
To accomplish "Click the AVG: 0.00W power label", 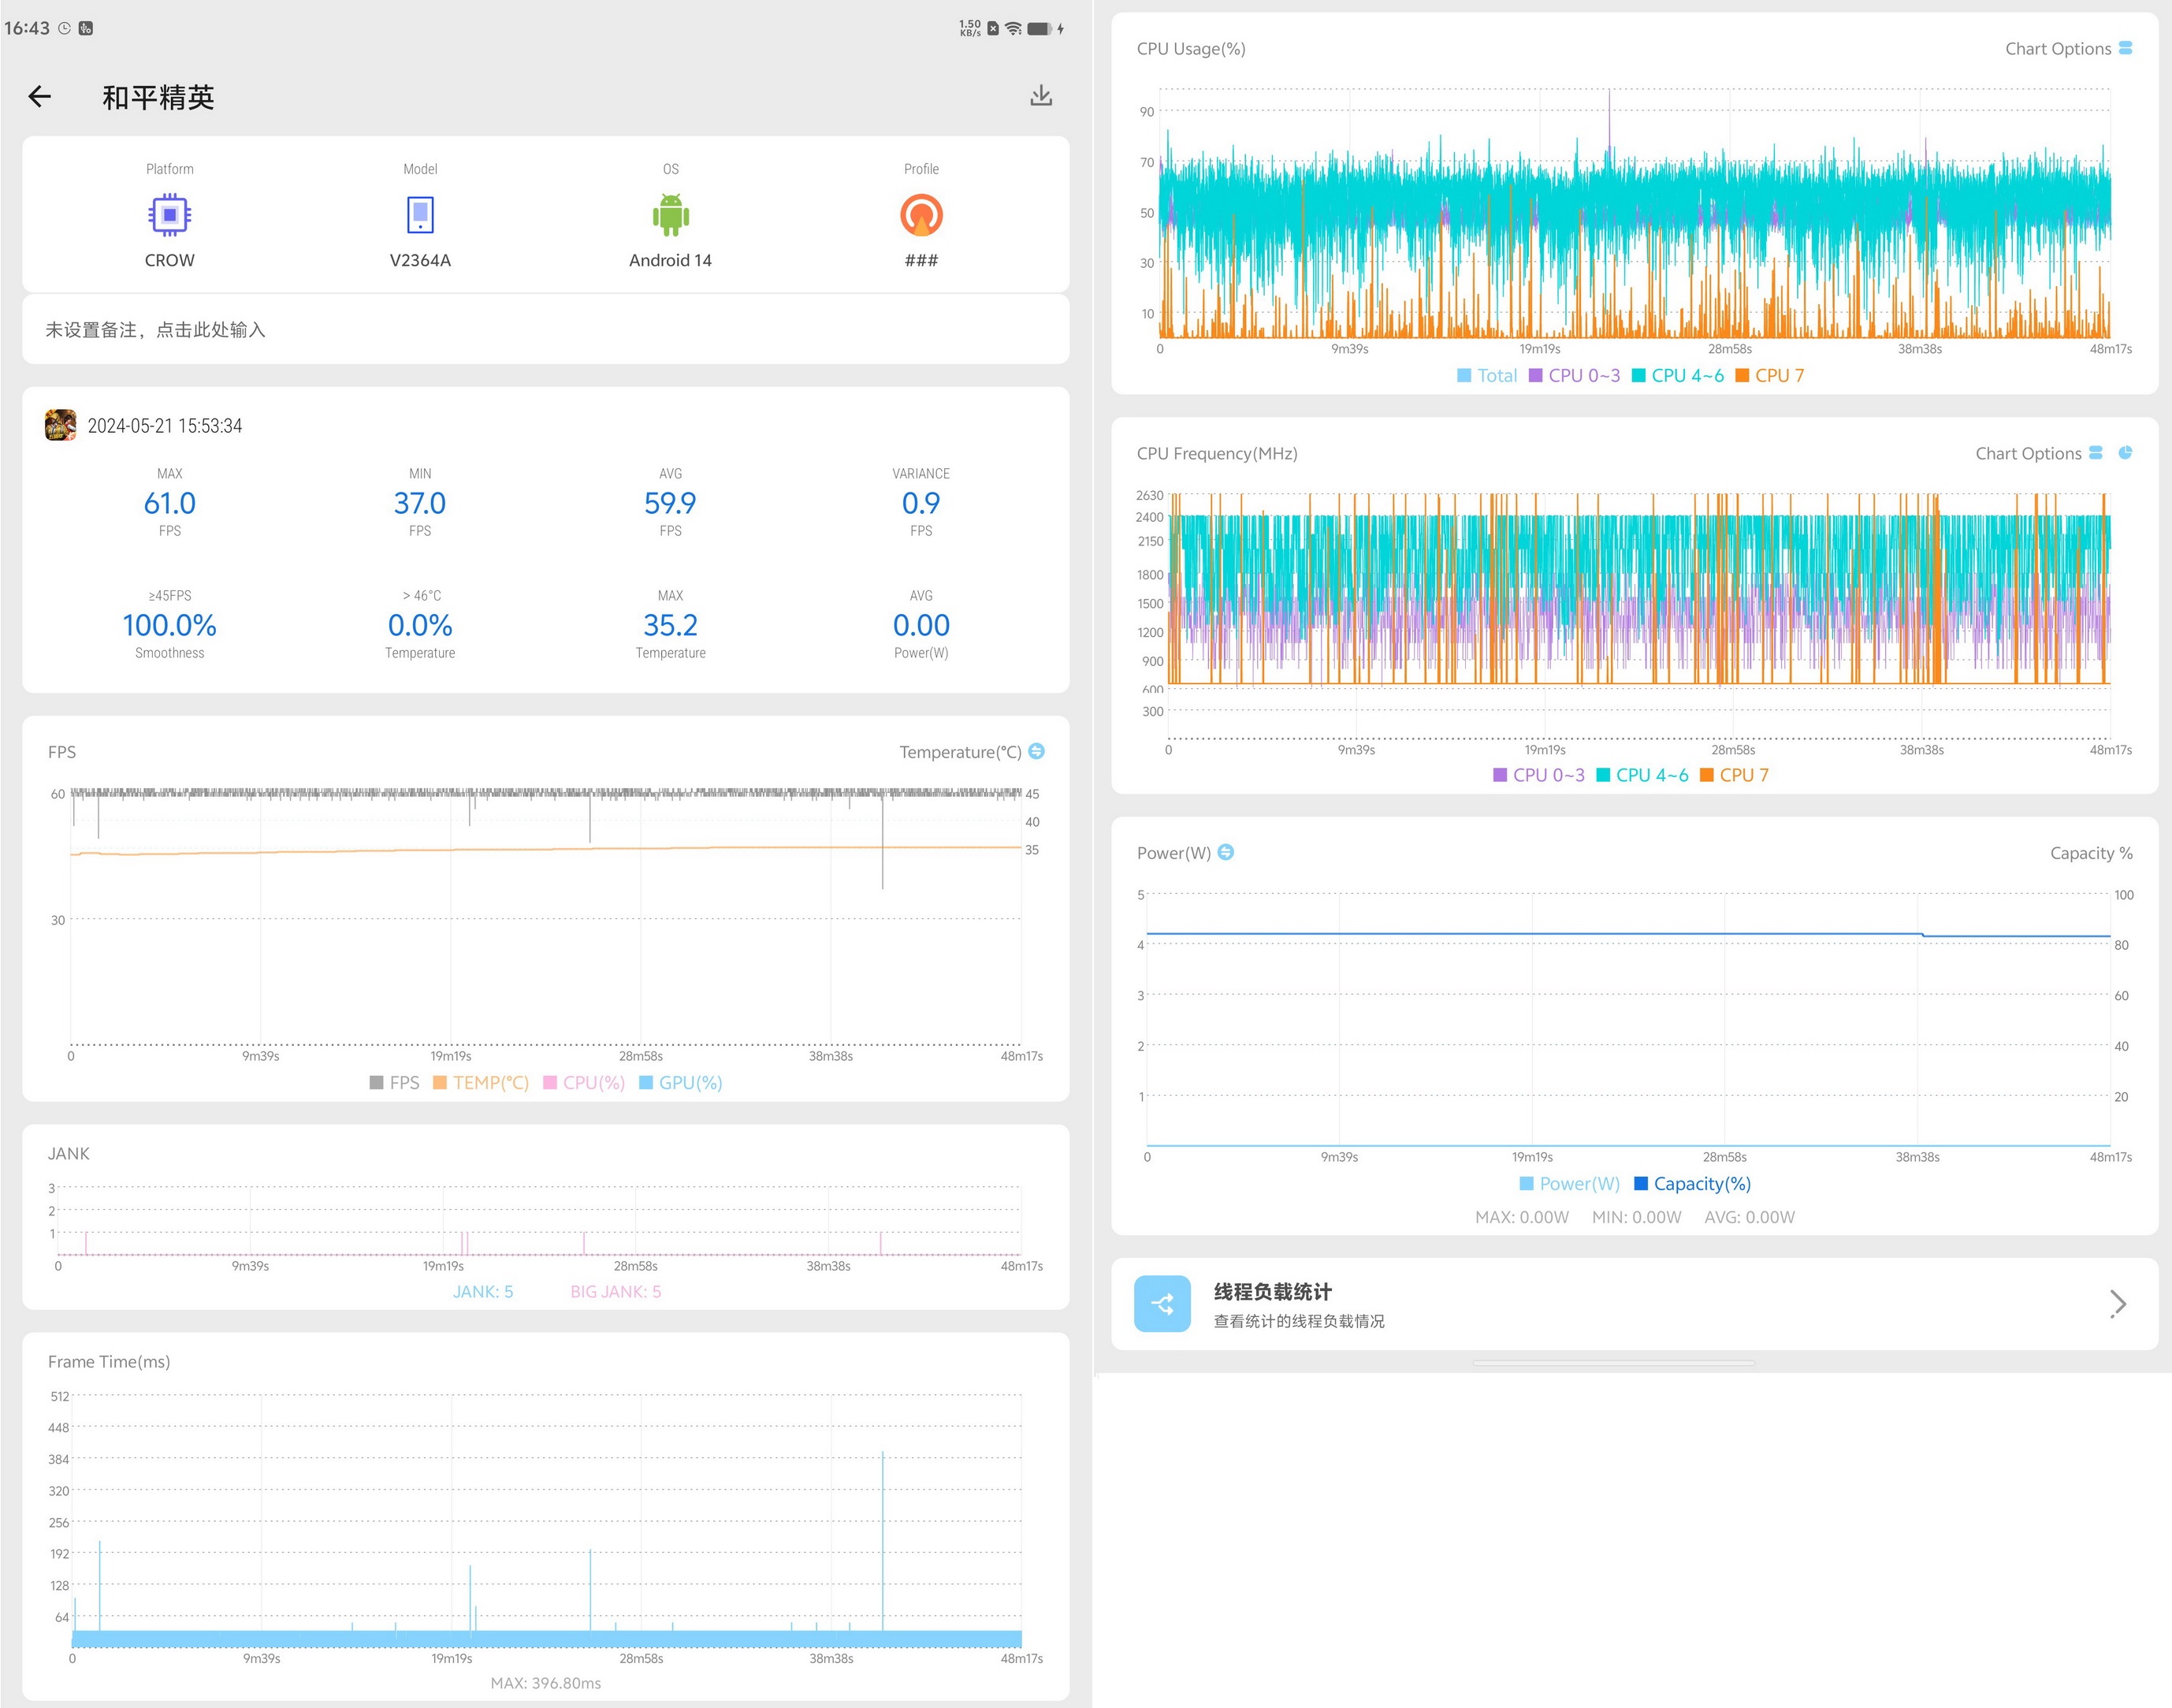I will coord(1750,1217).
